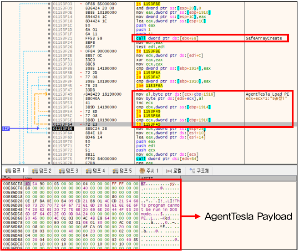This screenshot has width=299, height=251.
Task: Select ASCII text 't be run in DOS'
Action: pyautogui.click(x=159, y=210)
